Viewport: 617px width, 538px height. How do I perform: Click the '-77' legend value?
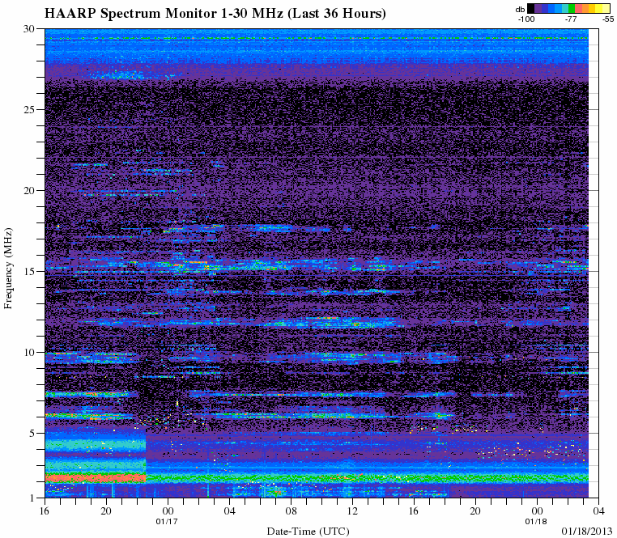coord(571,19)
